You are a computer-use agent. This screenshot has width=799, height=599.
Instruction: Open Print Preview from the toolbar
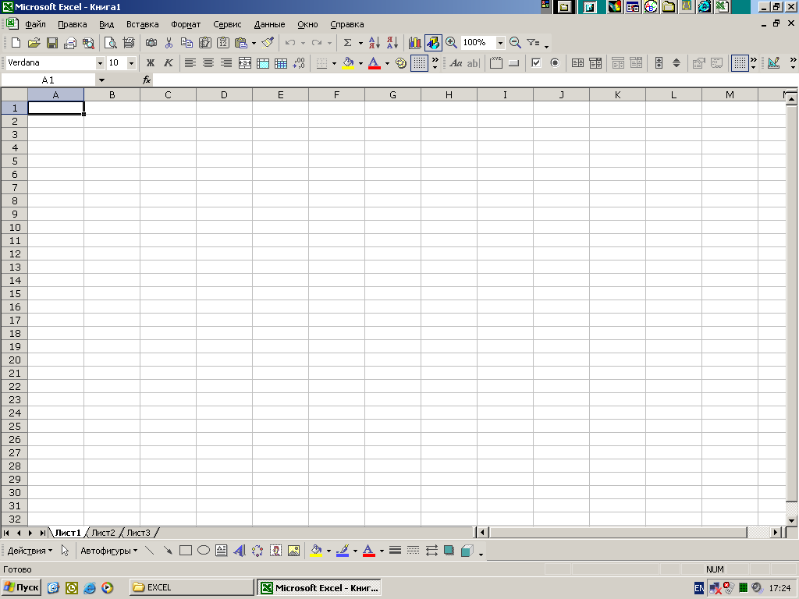click(x=110, y=43)
